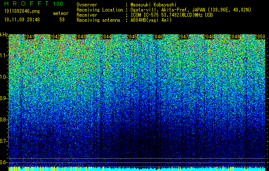This screenshot has height=171, width=269.
Task: Click the 2041 time marker
Action: tap(29, 37)
